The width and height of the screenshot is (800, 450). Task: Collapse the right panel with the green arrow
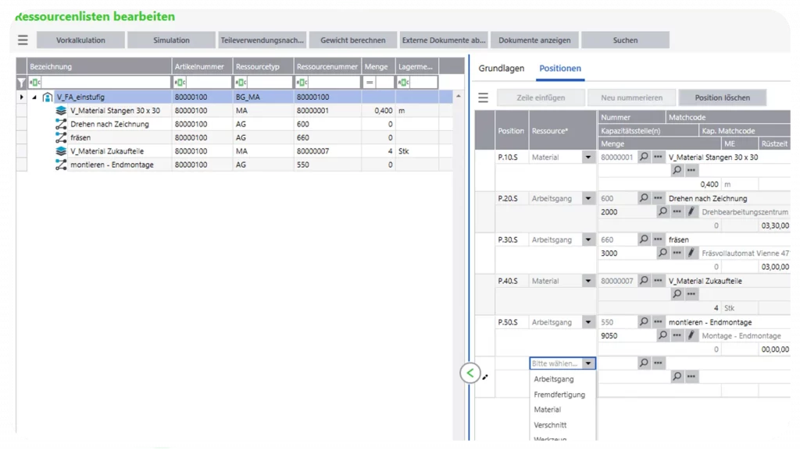[470, 374]
